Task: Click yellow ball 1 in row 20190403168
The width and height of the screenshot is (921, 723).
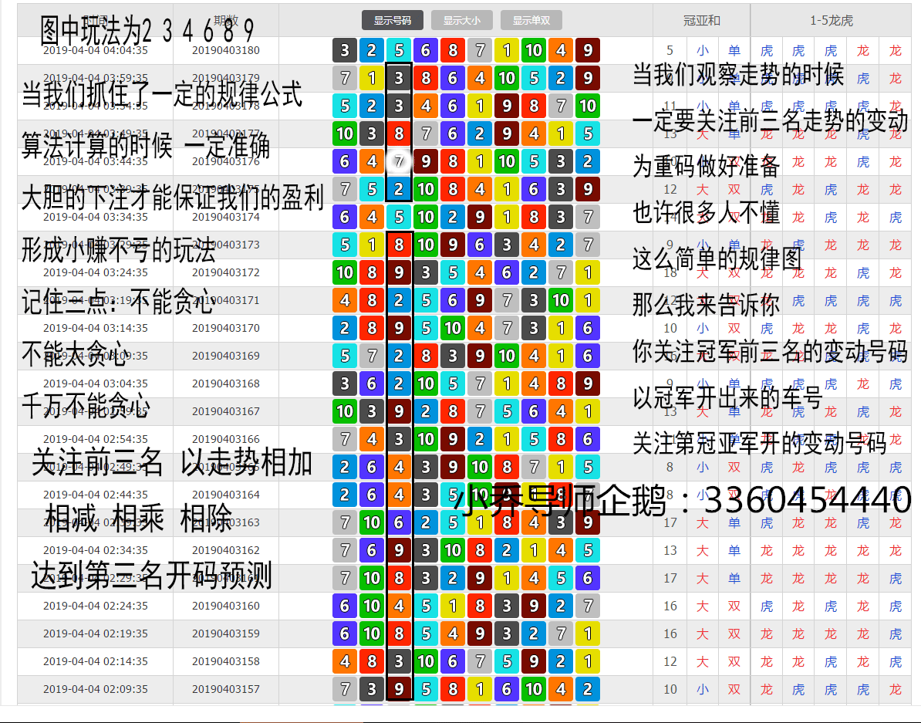Action: tap(506, 383)
